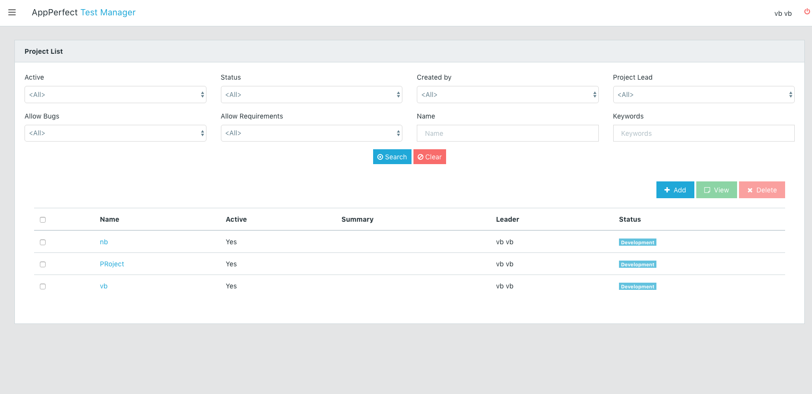Image resolution: width=812 pixels, height=394 pixels.
Task: Expand the Status filter dropdown
Action: pos(311,95)
